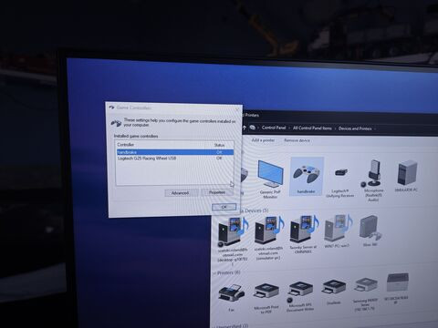The image size is (438, 328).
Task: Confirm Game Controllers dialog with OK
Action: tap(224, 207)
